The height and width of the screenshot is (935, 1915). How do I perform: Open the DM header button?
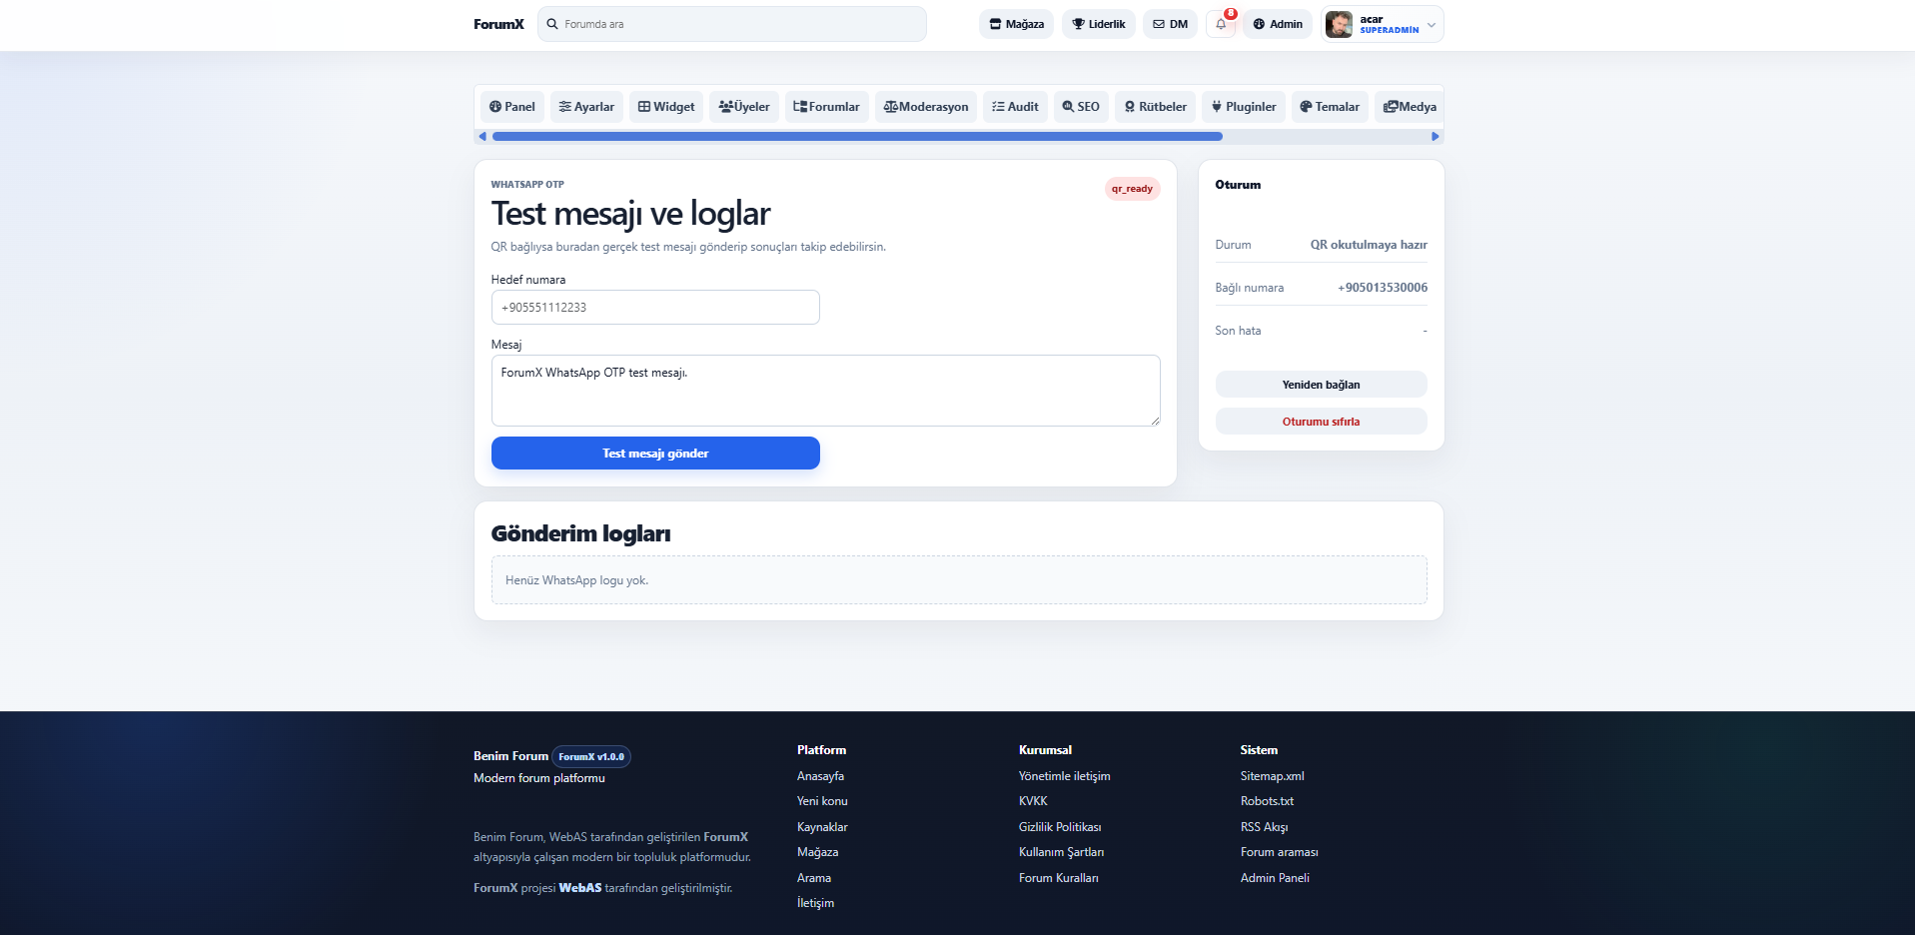tap(1170, 24)
